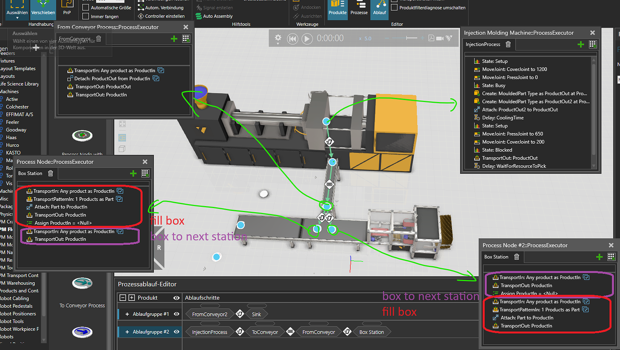Viewport: 620px width, 350px height.
Task: Reset the simulation to start
Action: 292,39
